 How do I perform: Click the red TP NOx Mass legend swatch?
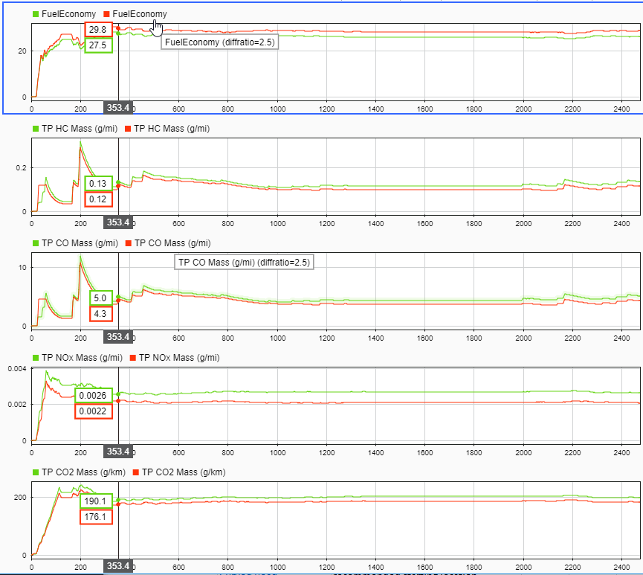pos(133,358)
